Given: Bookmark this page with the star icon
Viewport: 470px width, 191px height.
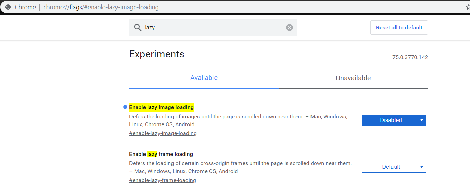Looking at the screenshot, I should 468,7.
